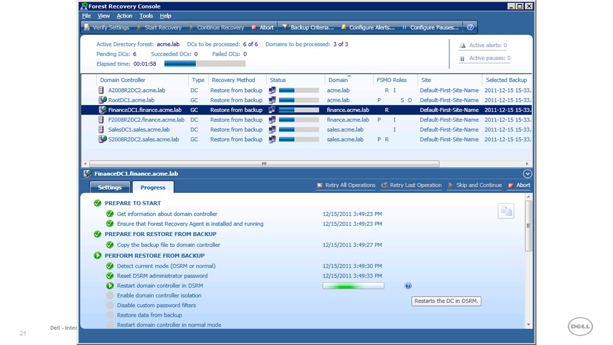613x345 pixels.
Task: Click help icon next to DSRM restart step
Action: [408, 286]
